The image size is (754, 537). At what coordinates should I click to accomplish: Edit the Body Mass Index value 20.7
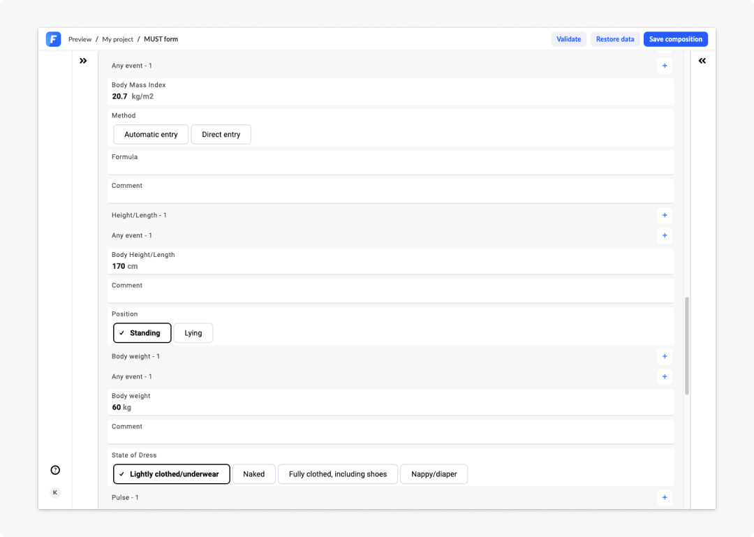120,96
